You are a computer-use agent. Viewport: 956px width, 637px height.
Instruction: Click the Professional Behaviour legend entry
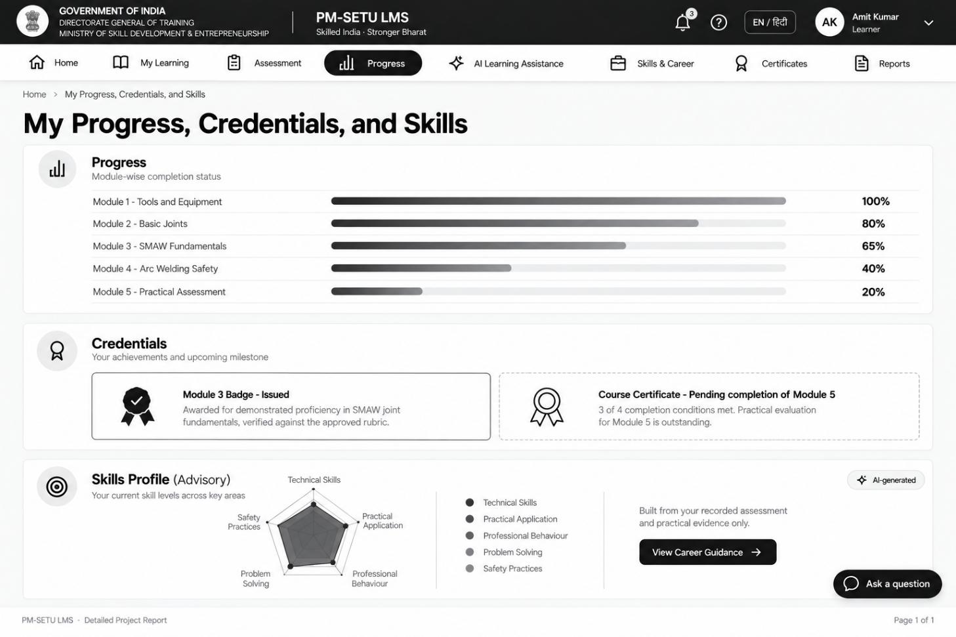[x=516, y=536]
